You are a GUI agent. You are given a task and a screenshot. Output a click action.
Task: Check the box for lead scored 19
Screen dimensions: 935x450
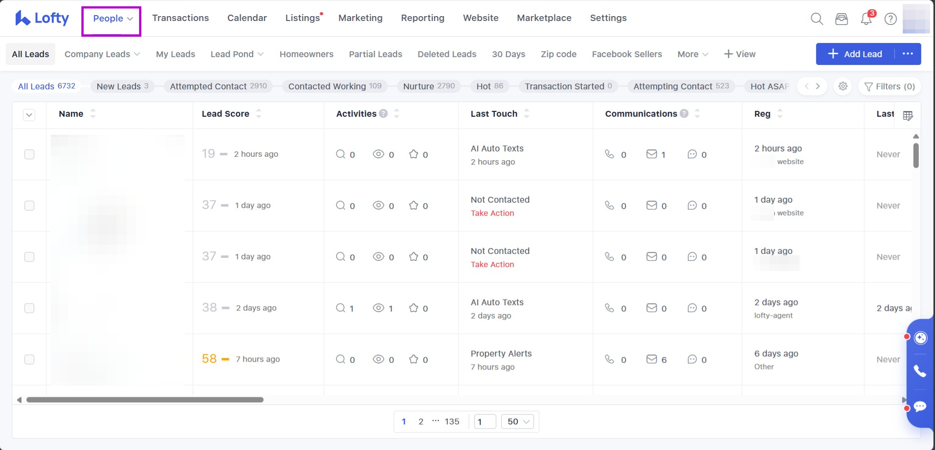(x=29, y=154)
